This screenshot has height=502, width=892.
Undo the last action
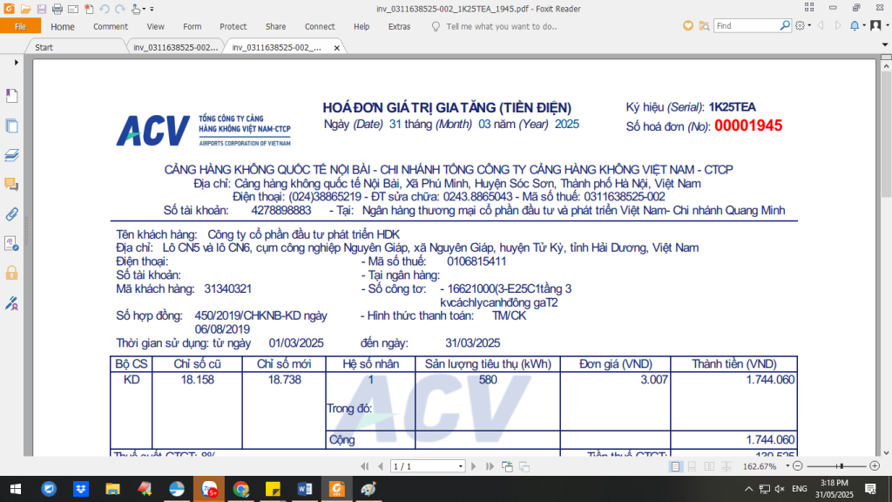[105, 9]
